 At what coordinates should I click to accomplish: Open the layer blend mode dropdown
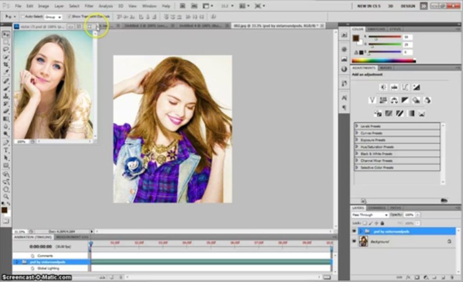[370, 215]
